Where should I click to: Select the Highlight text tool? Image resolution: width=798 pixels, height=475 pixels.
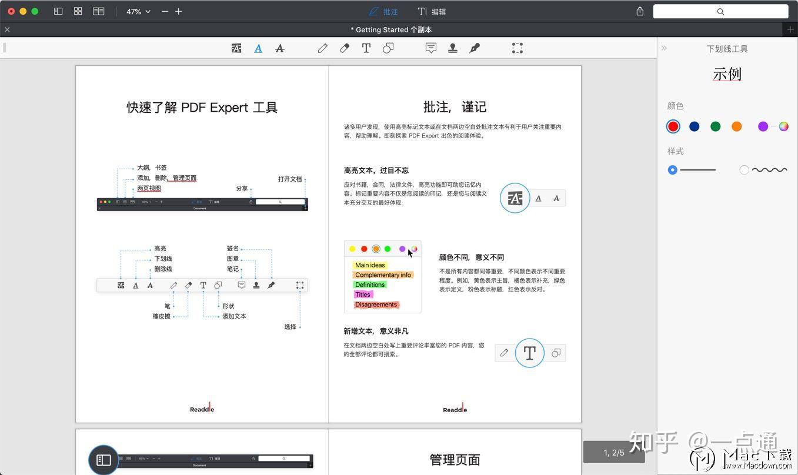236,48
